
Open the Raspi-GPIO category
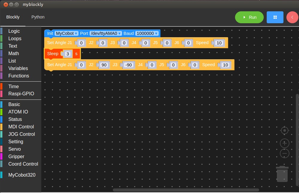[x=21, y=94]
